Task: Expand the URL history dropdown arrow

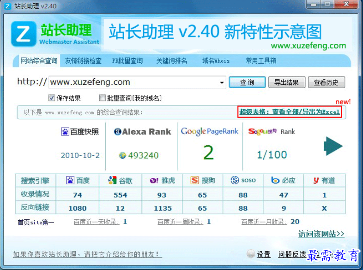Action: tap(222, 82)
